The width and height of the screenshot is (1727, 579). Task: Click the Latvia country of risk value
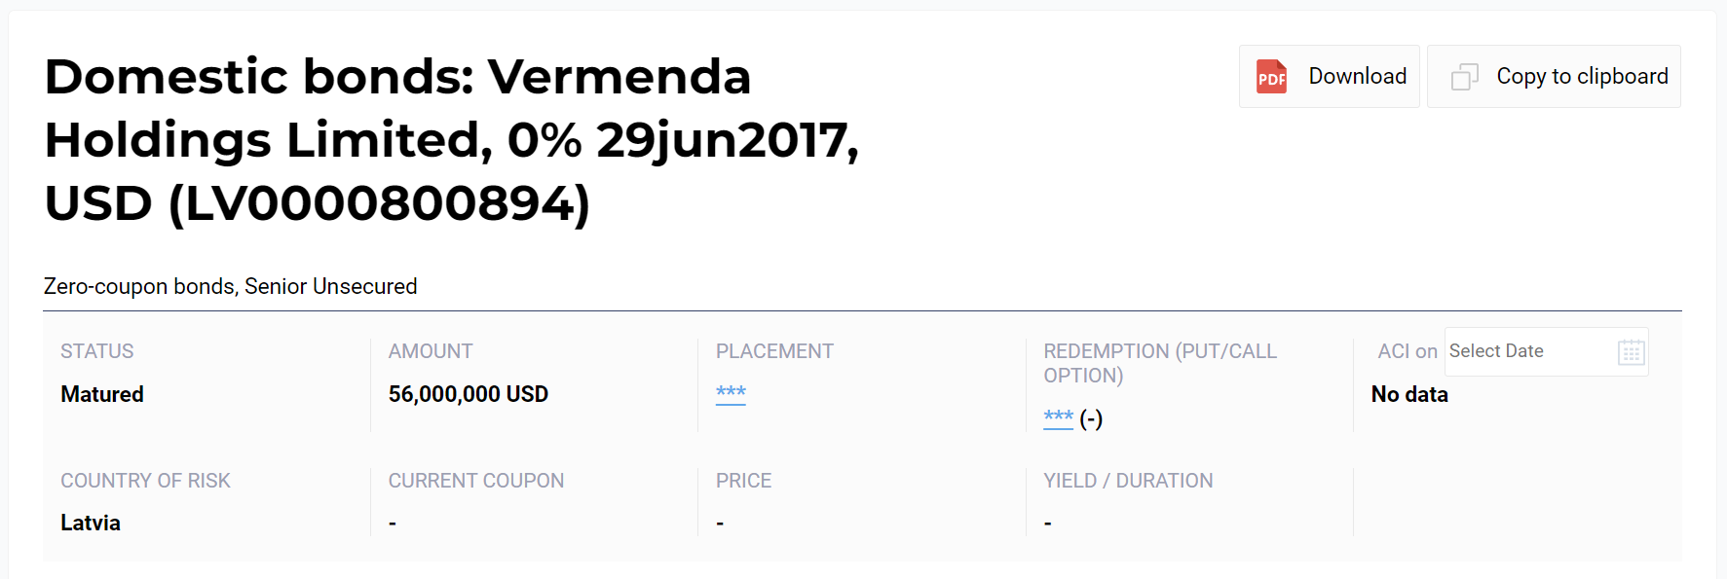[x=90, y=523]
